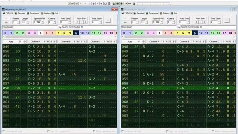This screenshot has width=238, height=134.
Task: Click Octave spinner arrows in right window
Action: point(173,22)
